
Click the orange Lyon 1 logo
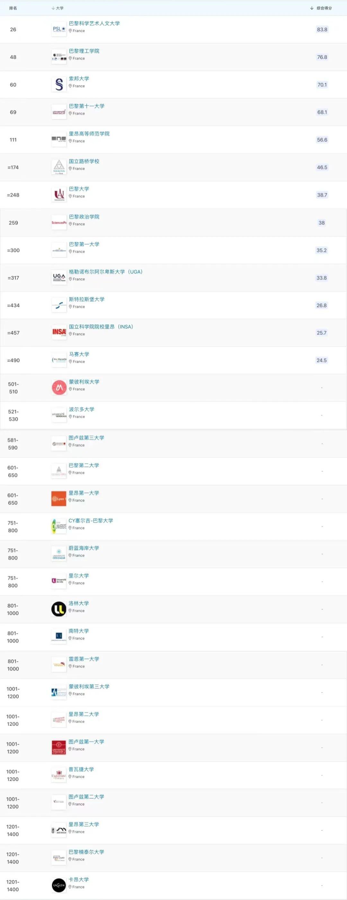[x=58, y=498]
